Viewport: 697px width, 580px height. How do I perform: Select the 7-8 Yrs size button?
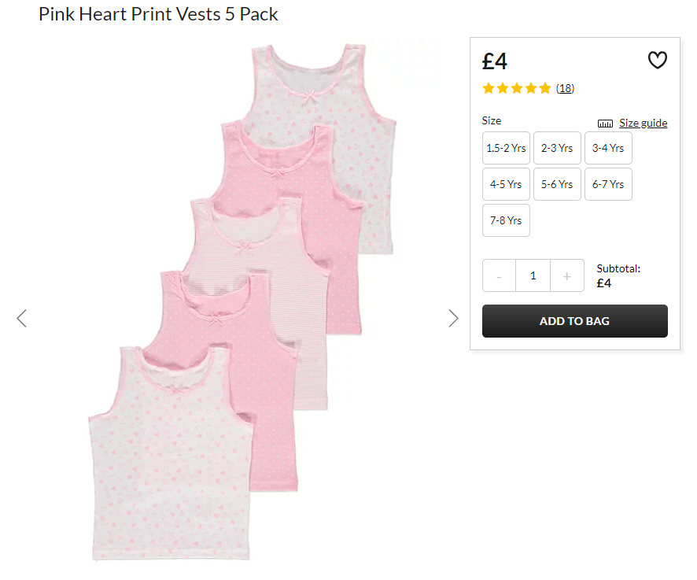tap(506, 220)
